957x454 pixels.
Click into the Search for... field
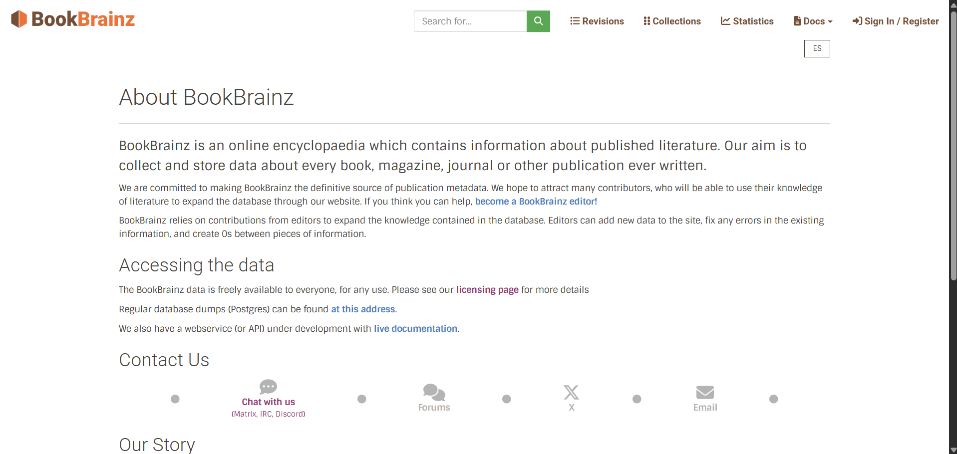pyautogui.click(x=470, y=21)
